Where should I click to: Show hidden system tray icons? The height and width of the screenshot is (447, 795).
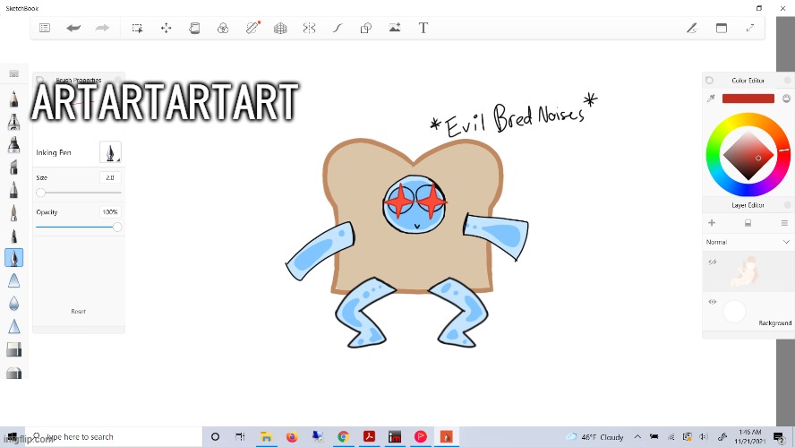click(637, 437)
